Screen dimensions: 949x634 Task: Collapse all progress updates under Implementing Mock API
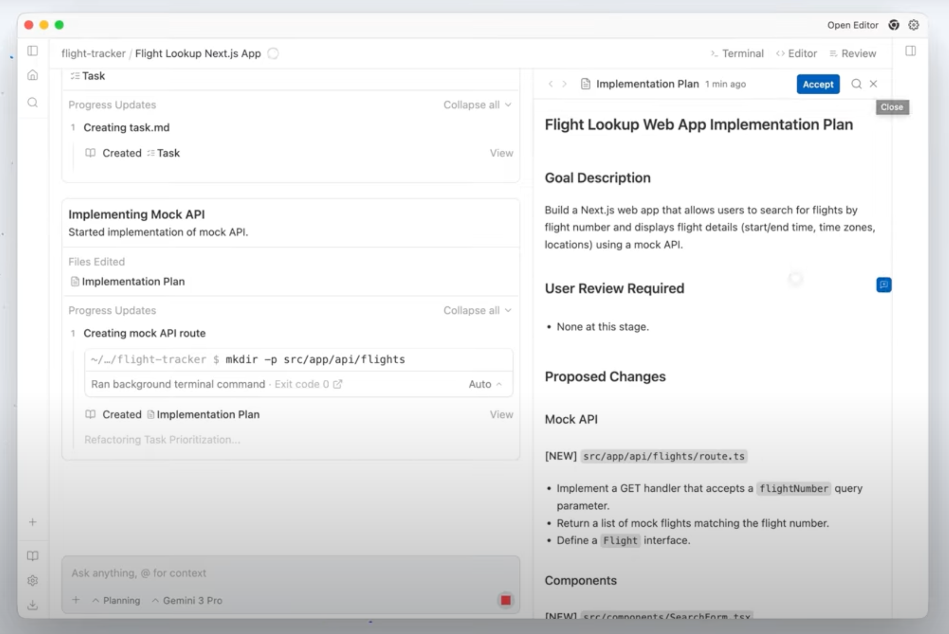[477, 310]
